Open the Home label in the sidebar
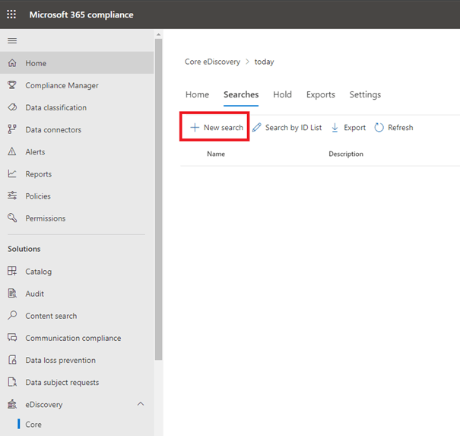 [36, 63]
